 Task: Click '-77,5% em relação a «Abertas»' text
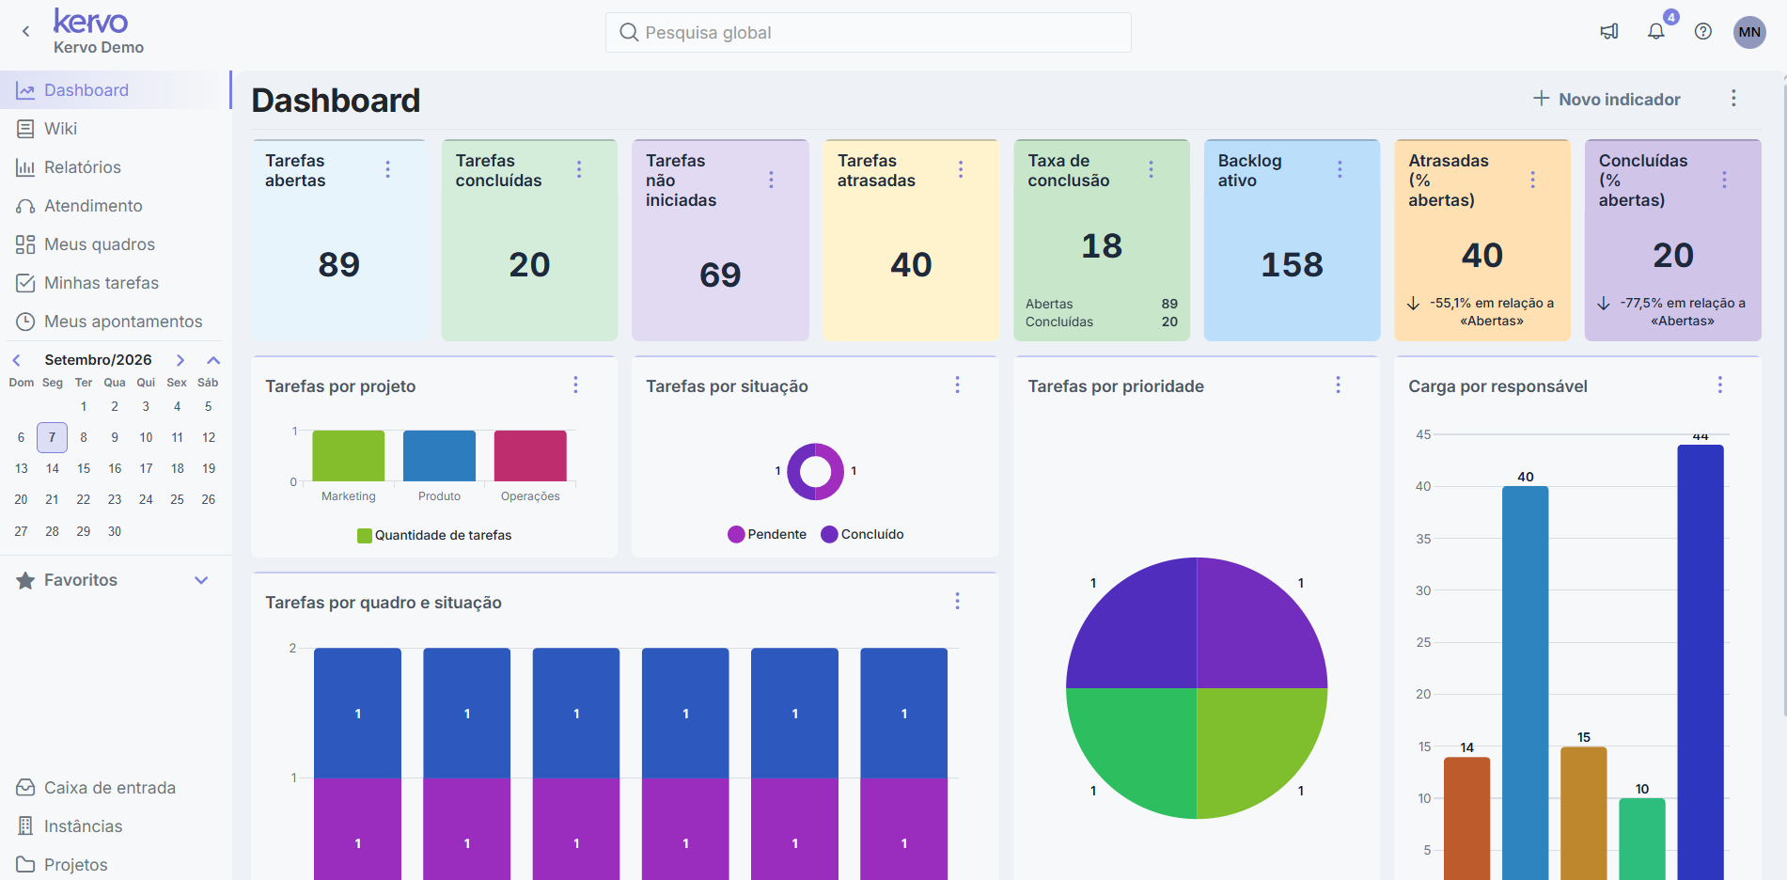1683,312
